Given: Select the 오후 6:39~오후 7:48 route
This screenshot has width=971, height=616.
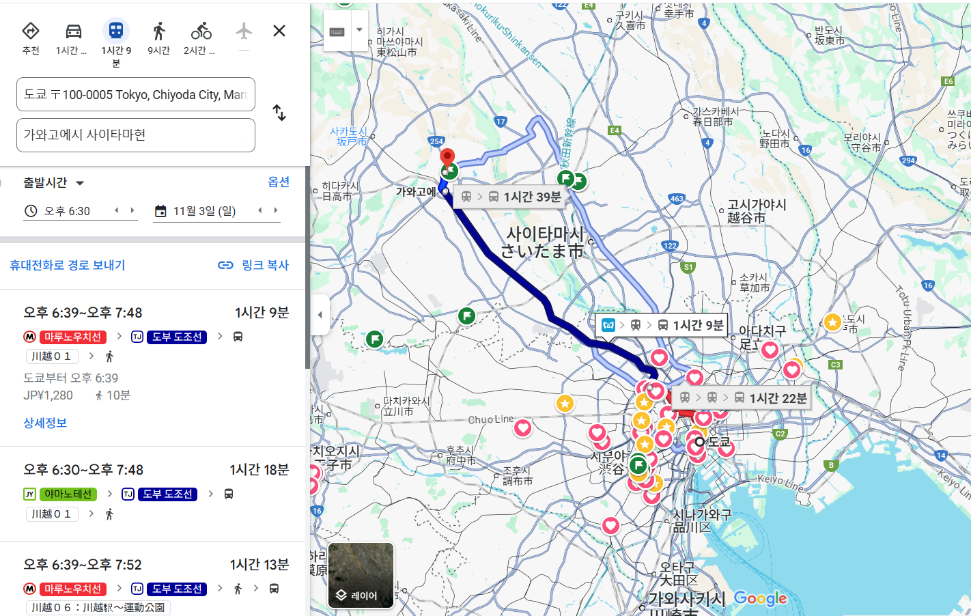Looking at the screenshot, I should coord(153,369).
